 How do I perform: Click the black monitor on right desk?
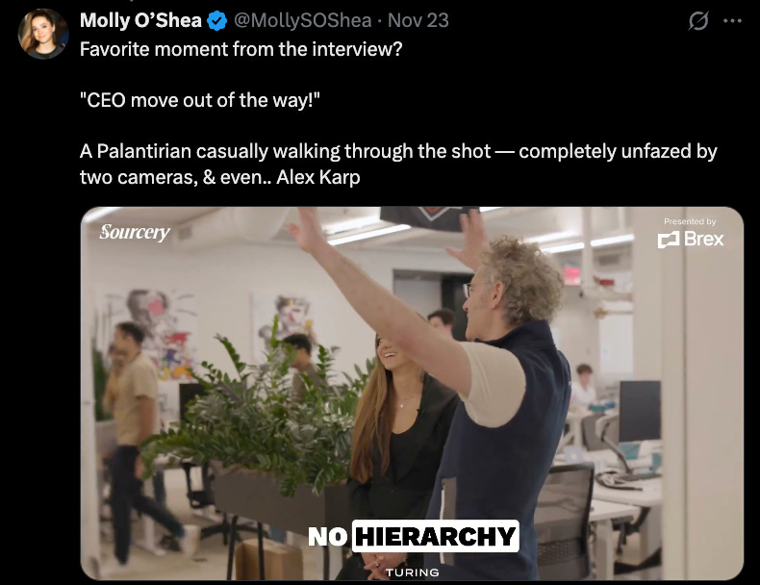pos(640,411)
